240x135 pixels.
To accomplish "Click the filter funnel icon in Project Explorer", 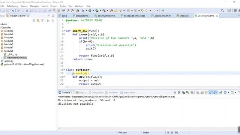I will (42, 21).
